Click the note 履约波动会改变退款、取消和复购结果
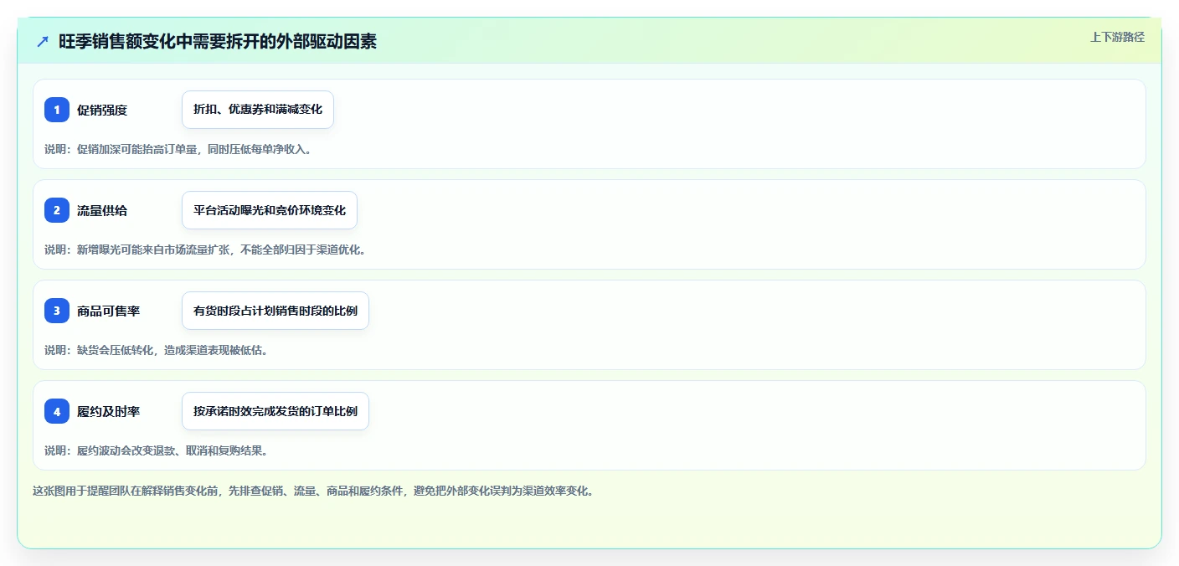 [x=172, y=450]
